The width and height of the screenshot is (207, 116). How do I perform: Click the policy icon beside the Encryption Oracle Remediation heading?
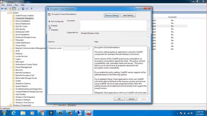49,14
